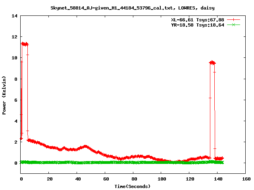Click x-axis tick label 80

tap(134, 179)
